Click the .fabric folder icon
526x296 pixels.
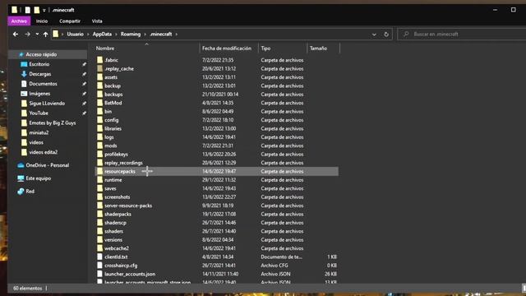[x=100, y=60]
